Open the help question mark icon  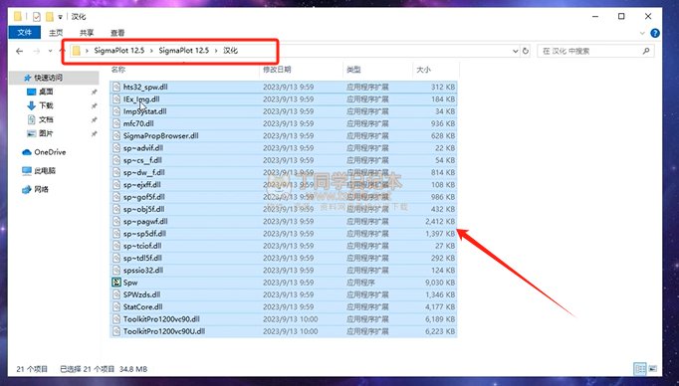(655, 33)
